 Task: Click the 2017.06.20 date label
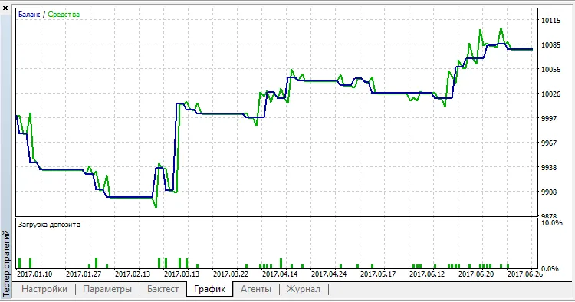pyautogui.click(x=476, y=274)
